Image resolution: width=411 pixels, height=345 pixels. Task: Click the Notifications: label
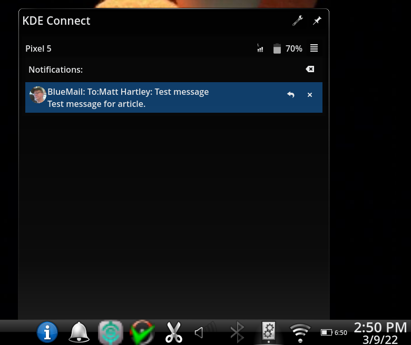(55, 70)
